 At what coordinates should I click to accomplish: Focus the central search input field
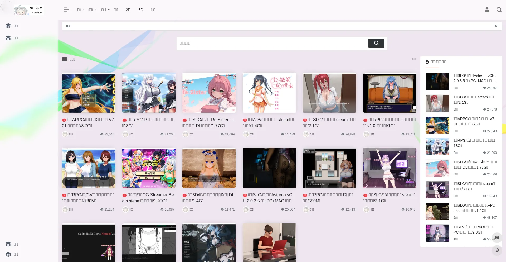click(272, 43)
